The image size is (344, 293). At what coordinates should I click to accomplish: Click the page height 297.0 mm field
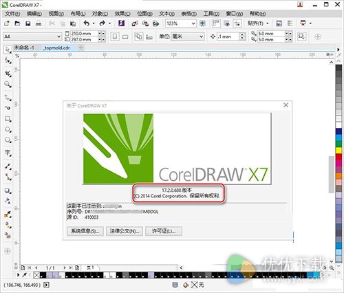pyautogui.click(x=84, y=39)
